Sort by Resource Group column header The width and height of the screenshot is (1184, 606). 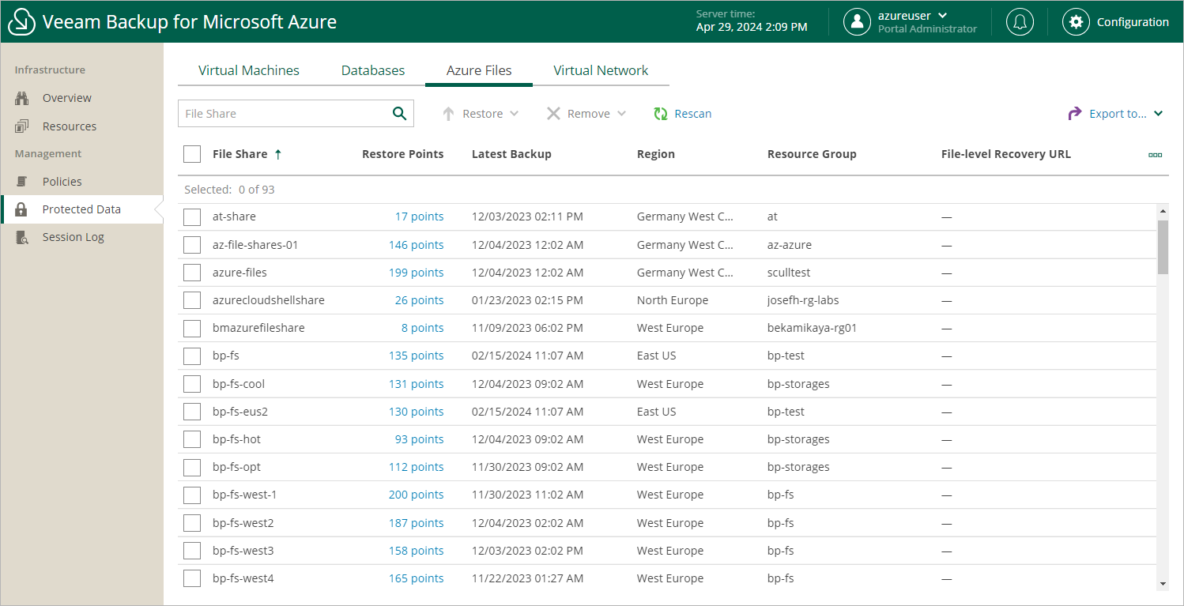pos(812,154)
